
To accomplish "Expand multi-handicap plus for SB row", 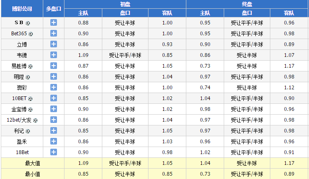I will pos(54,22).
